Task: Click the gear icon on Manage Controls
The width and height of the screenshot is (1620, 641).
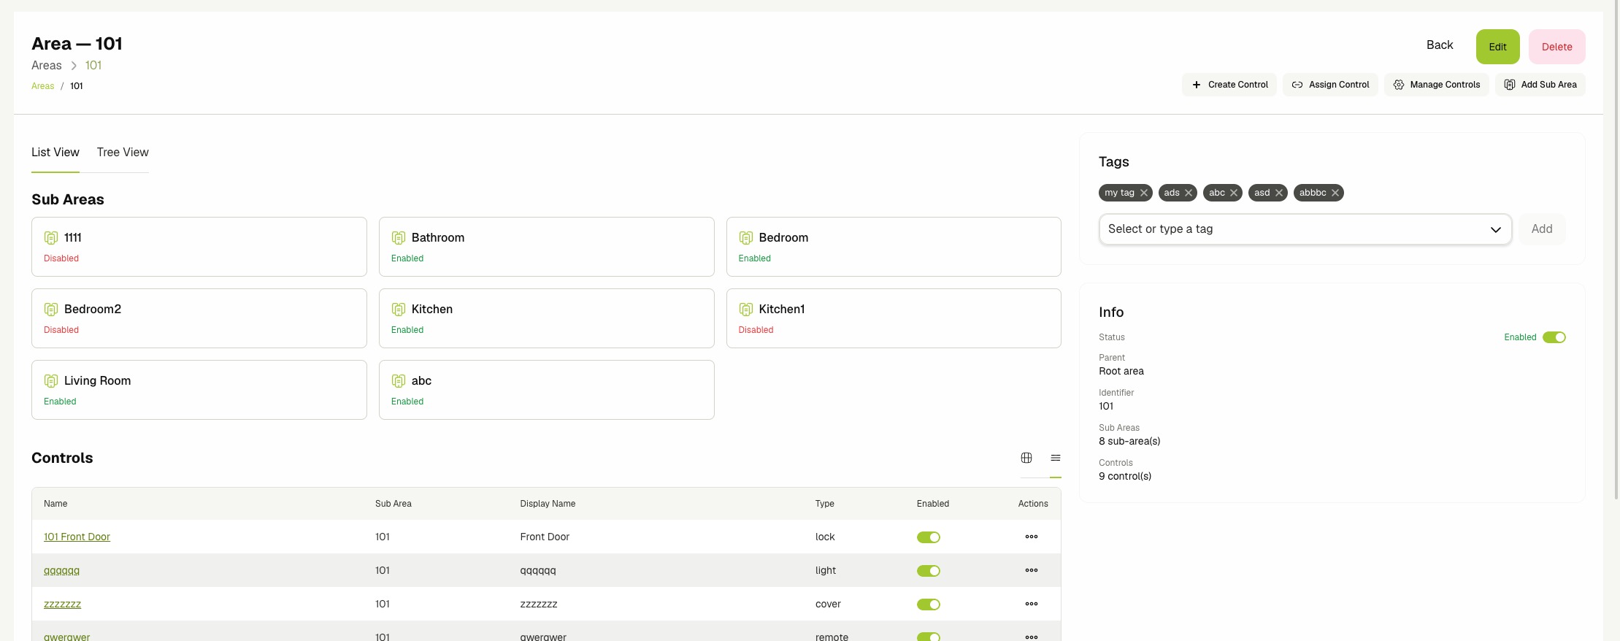Action: coord(1399,85)
